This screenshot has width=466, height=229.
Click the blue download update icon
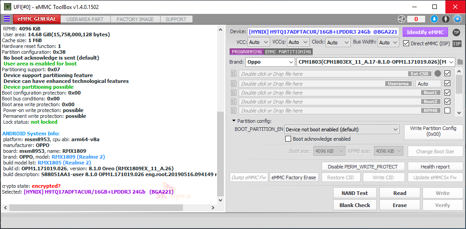coord(434,19)
